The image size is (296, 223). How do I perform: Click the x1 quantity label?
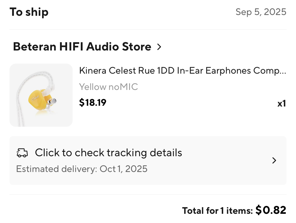point(282,104)
